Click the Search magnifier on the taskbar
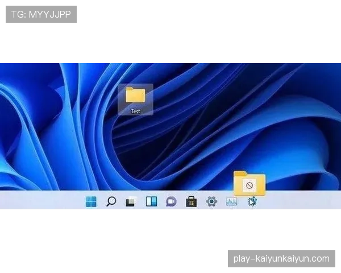341x273 pixels. pos(111,201)
